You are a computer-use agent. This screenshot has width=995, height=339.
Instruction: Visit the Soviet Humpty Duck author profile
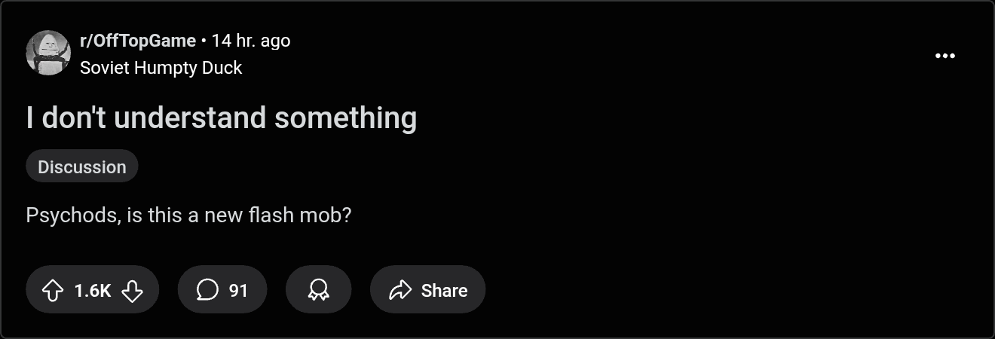161,68
